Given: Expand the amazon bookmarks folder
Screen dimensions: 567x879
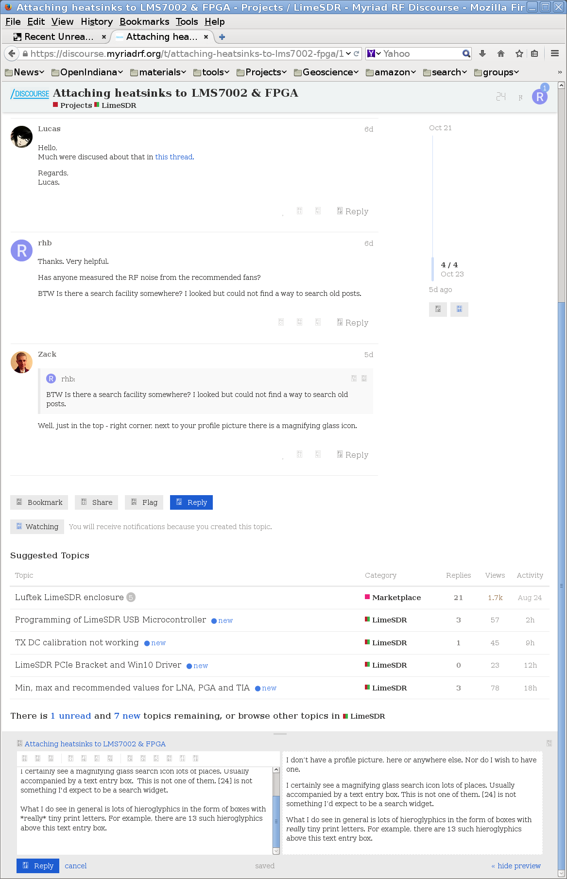Looking at the screenshot, I should (391, 72).
